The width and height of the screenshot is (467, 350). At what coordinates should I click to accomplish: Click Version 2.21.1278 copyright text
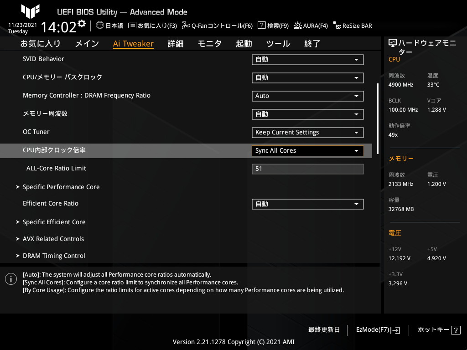click(233, 342)
